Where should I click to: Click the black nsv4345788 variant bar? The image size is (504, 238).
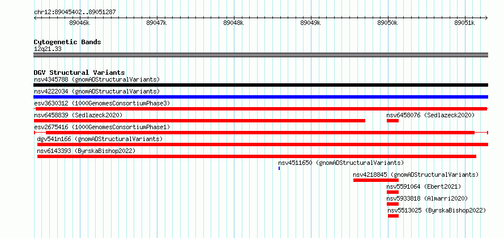260,85
